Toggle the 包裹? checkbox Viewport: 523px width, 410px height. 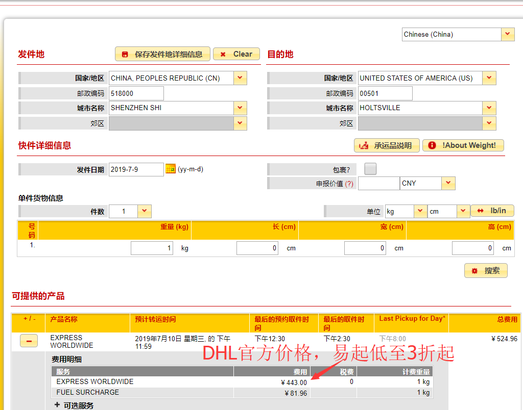click(370, 168)
